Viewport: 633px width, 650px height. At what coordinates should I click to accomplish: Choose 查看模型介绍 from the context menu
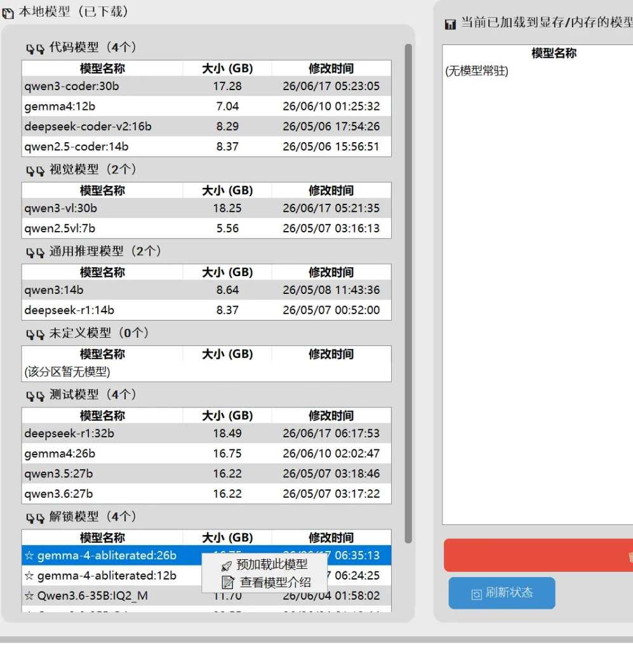(265, 583)
